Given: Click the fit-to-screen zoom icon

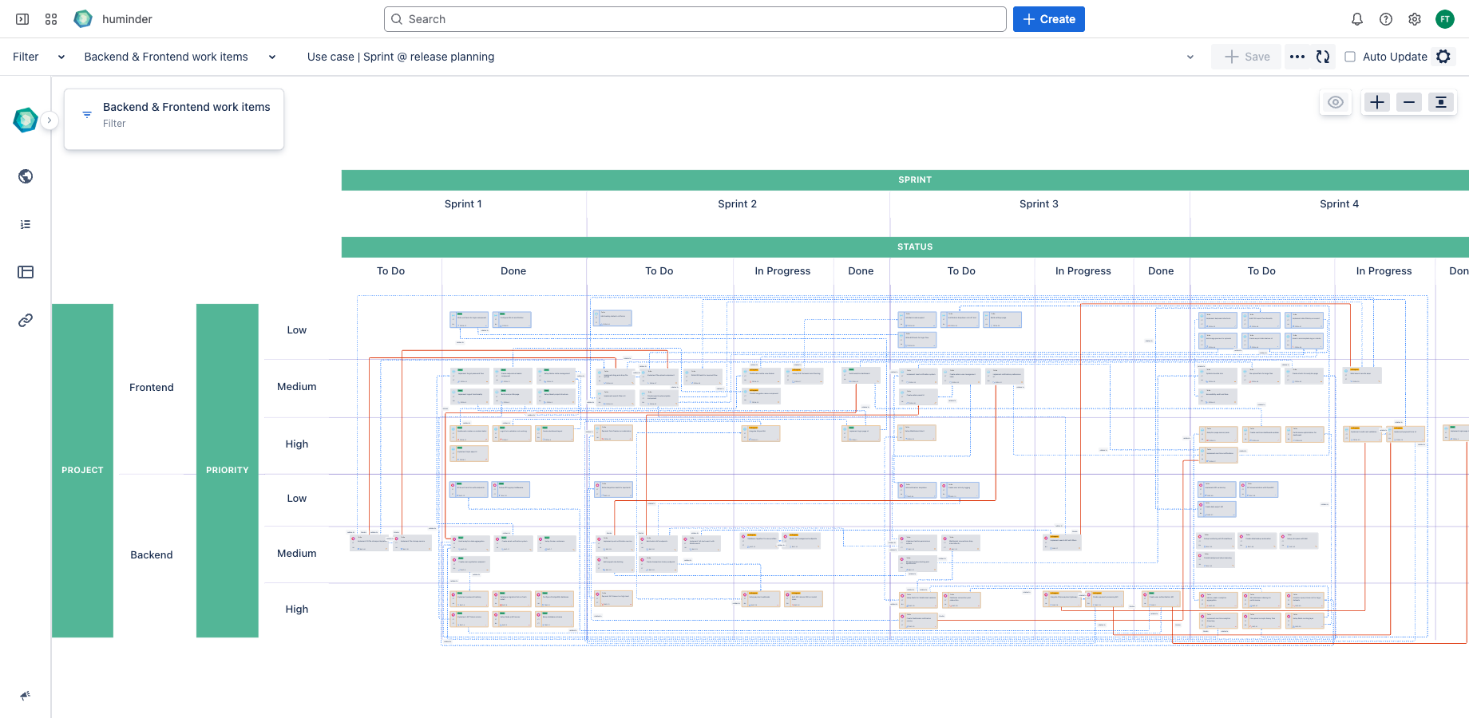Looking at the screenshot, I should 1441,102.
